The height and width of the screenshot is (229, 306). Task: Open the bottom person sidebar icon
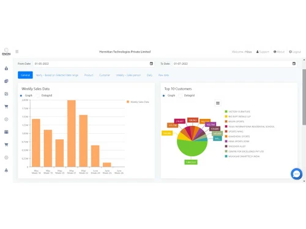coord(6,170)
